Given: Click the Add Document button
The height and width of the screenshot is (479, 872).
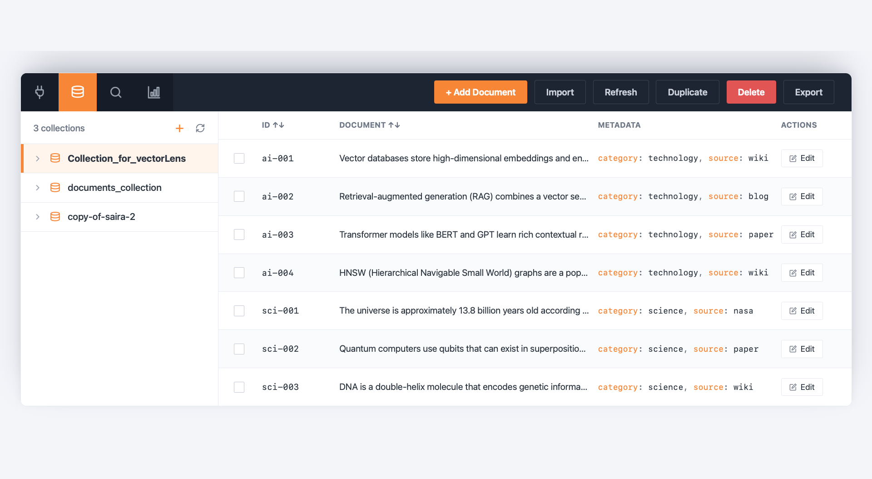Looking at the screenshot, I should tap(481, 92).
